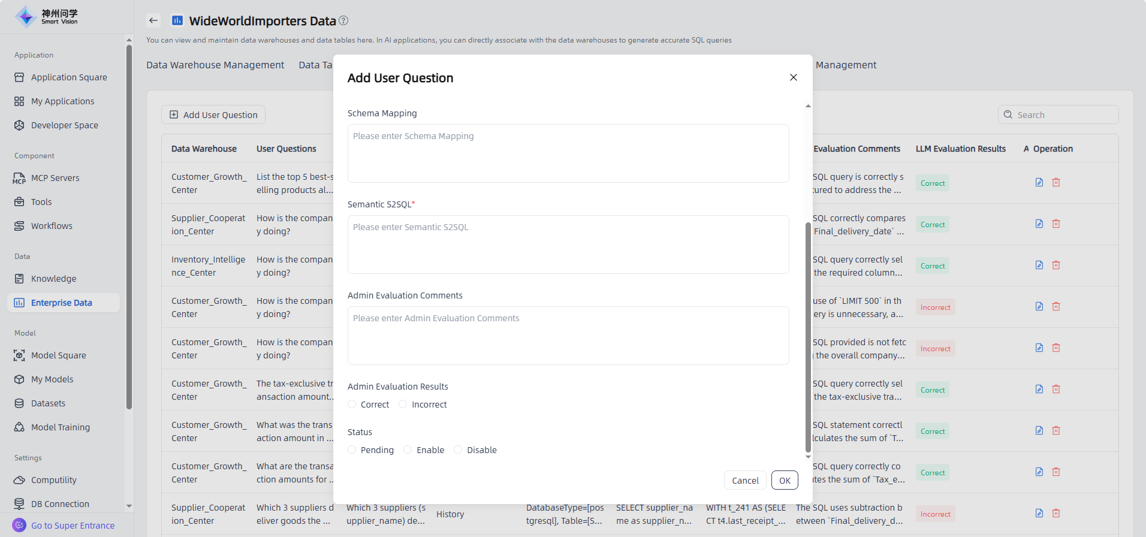Confirm the dialog with the OK button
The width and height of the screenshot is (1146, 537).
coord(785,480)
